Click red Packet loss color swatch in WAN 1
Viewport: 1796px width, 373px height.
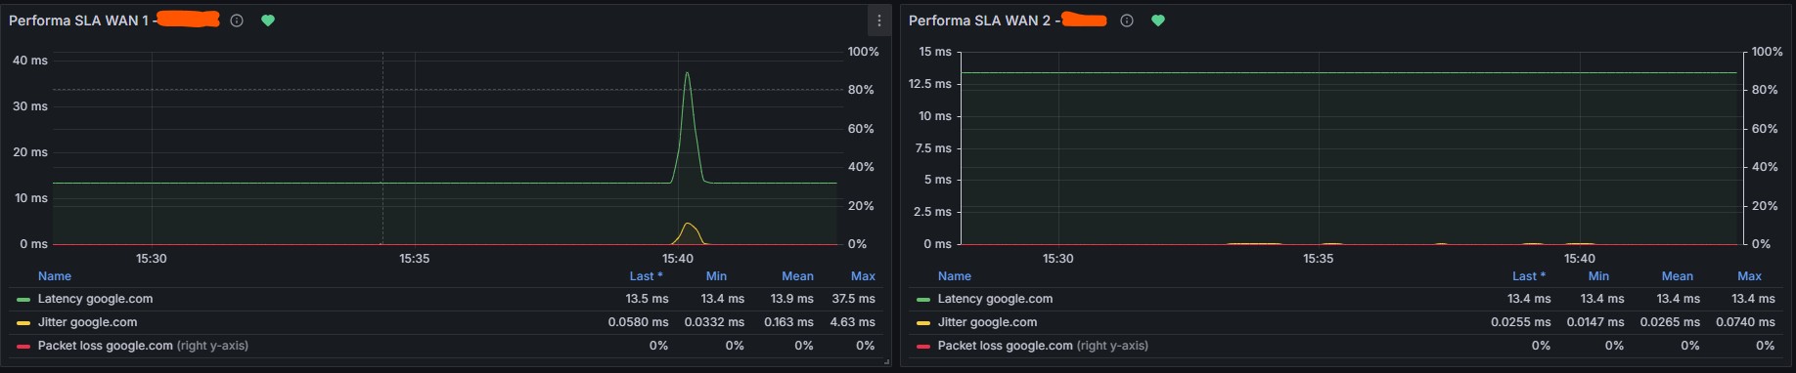pos(23,347)
